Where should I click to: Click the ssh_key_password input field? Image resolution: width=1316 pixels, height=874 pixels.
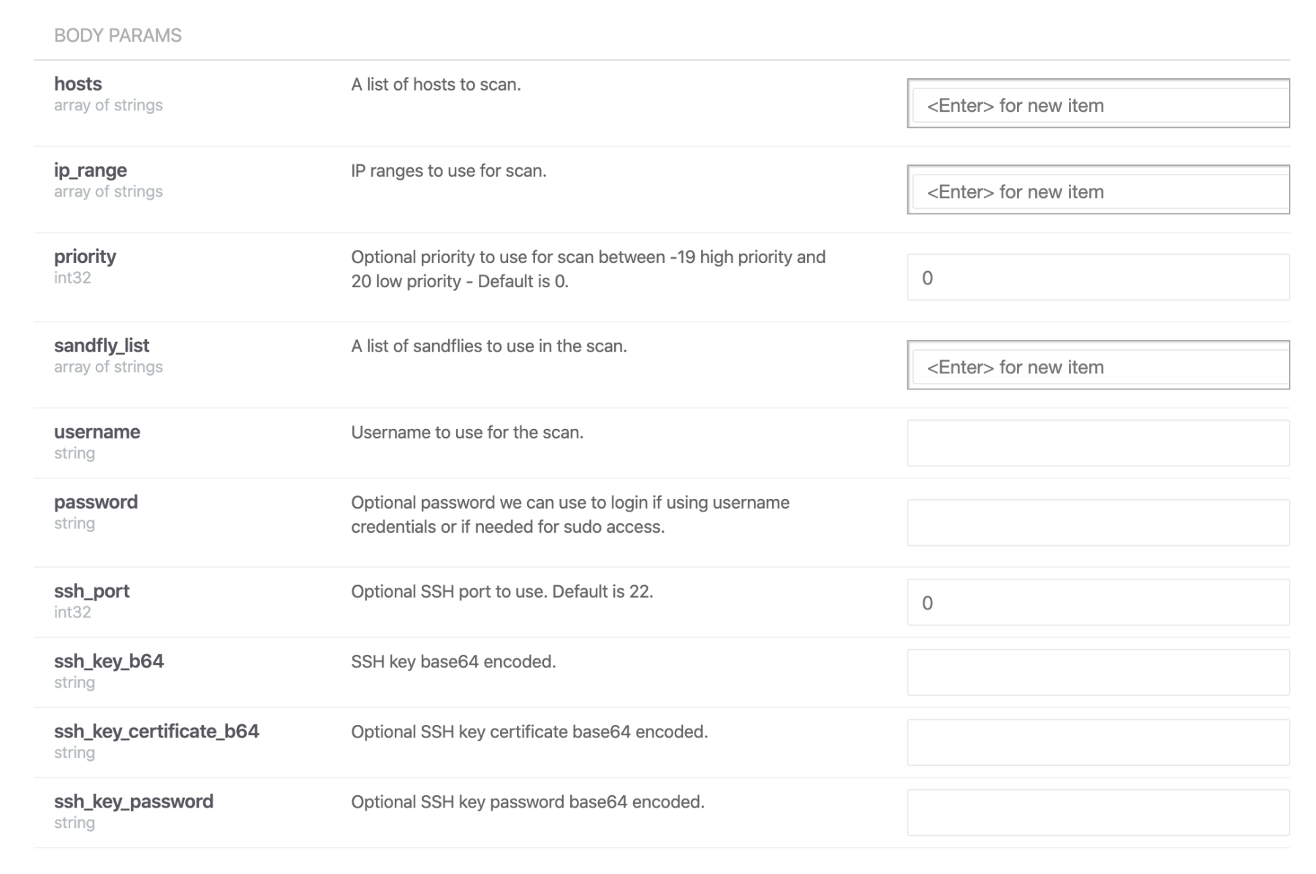coord(1098,813)
